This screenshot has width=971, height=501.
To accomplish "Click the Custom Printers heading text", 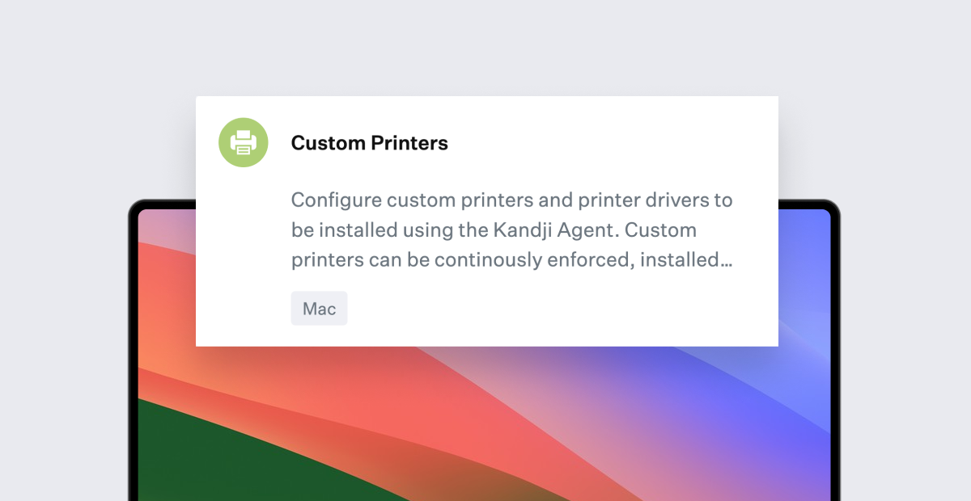I will pos(369,143).
